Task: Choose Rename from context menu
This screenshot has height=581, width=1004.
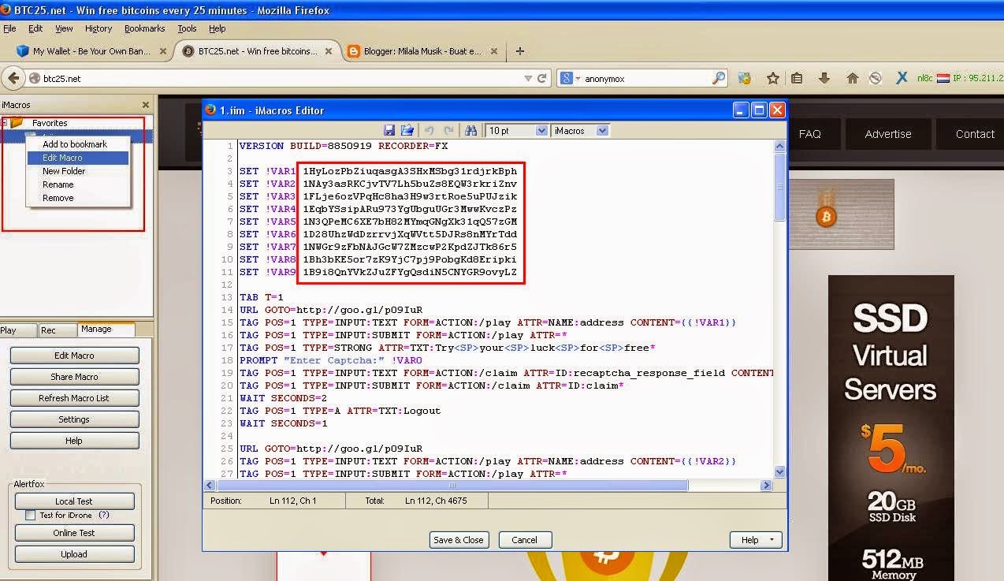Action: (77, 184)
